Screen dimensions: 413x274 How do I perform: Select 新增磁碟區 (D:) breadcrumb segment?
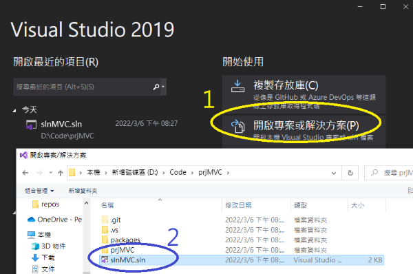[135, 173]
